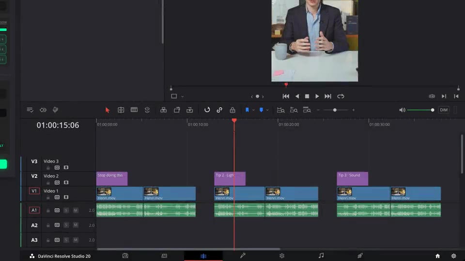Add a blue marker at playhead

coord(261,110)
